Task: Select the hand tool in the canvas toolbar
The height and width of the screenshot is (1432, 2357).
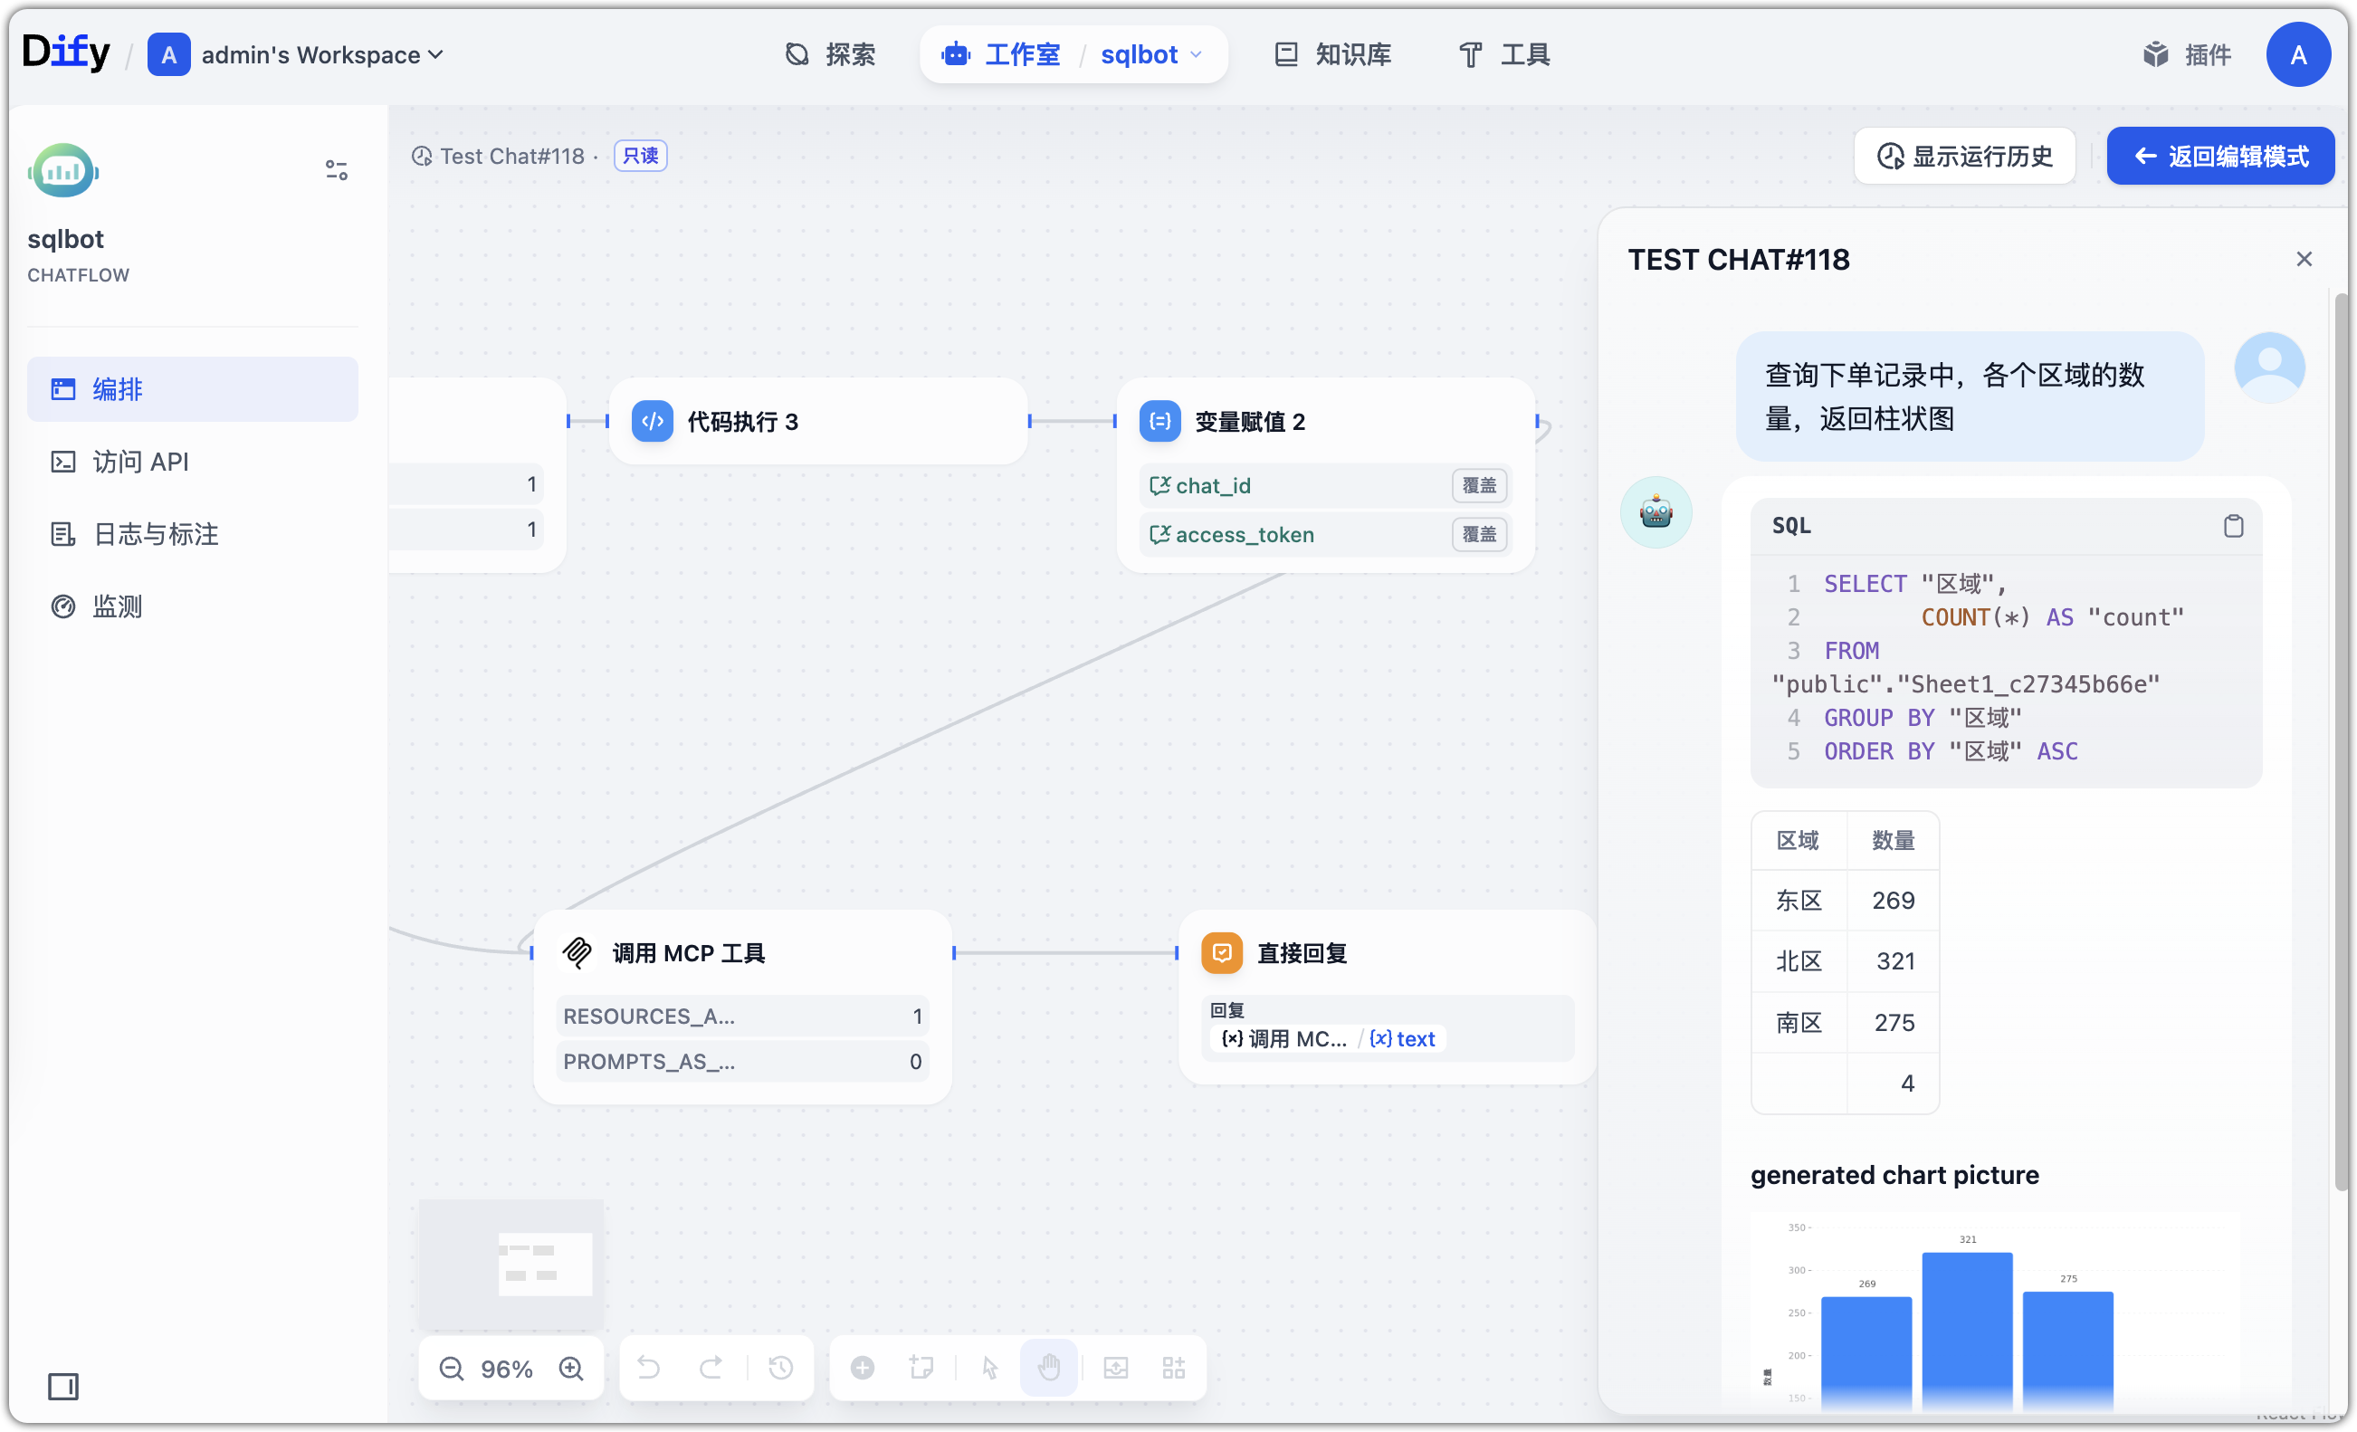Action: pyautogui.click(x=1049, y=1369)
